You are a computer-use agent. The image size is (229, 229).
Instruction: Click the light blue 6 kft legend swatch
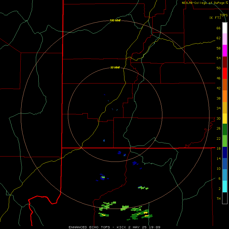[225, 175]
